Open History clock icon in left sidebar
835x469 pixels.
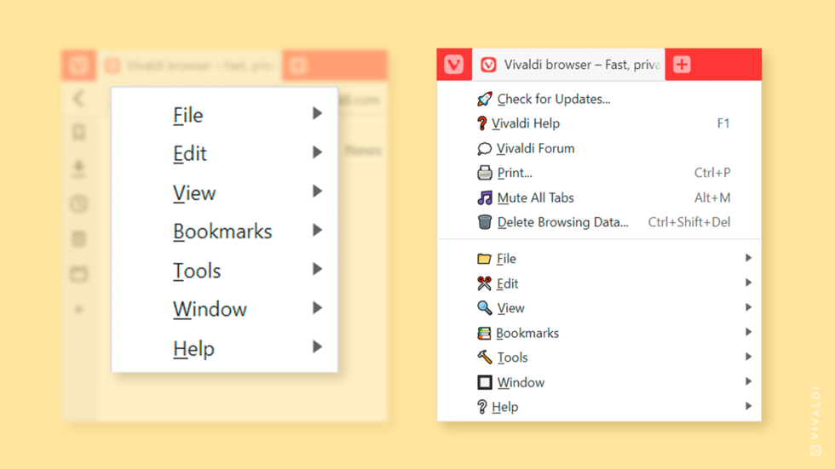pyautogui.click(x=78, y=203)
